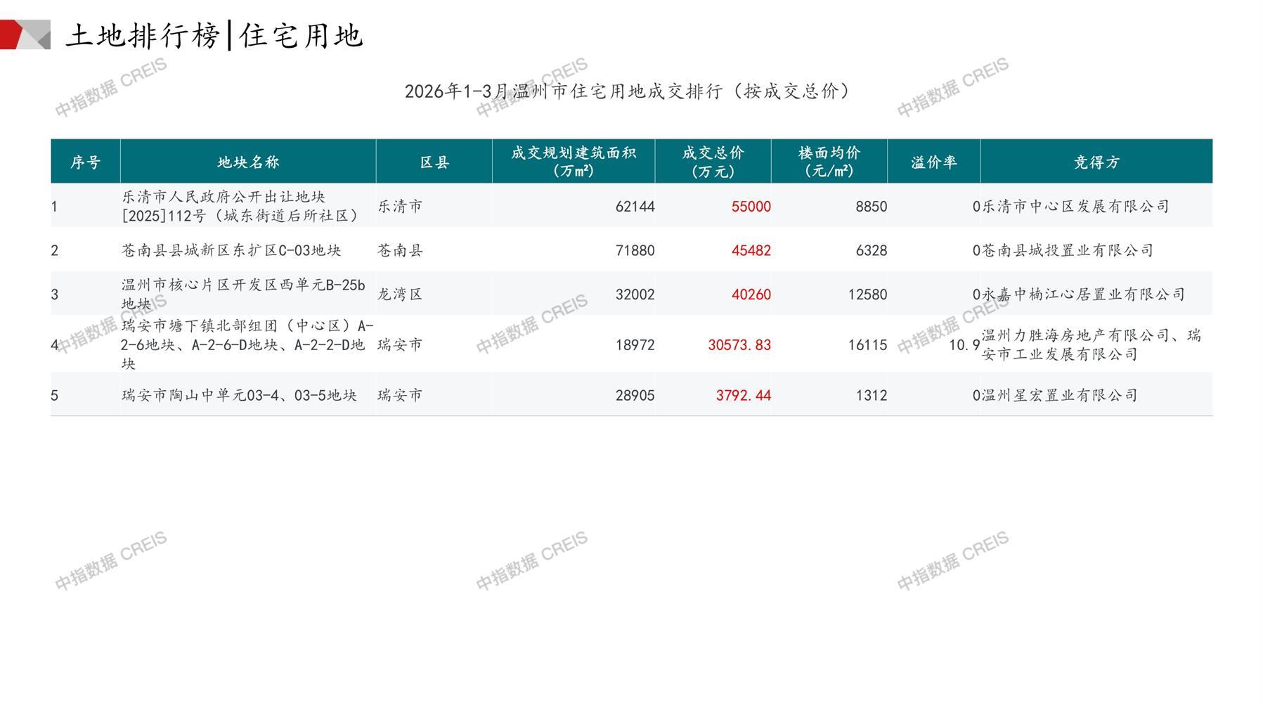1263x710 pixels.
Task: Click the 龙湾区 district cell
Action: tap(400, 295)
